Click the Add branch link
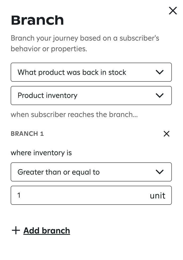The width and height of the screenshot is (183, 260). pos(47,231)
